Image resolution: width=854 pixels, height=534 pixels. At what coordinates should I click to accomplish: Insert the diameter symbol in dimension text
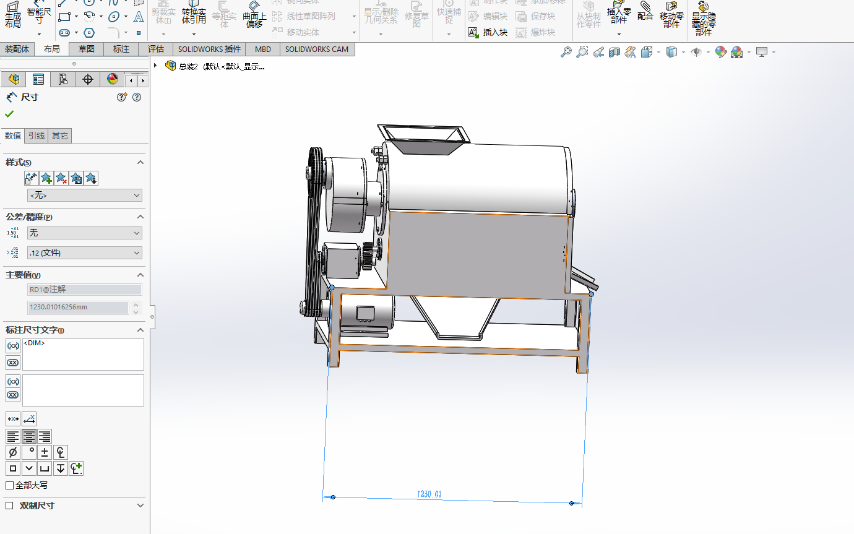13,452
